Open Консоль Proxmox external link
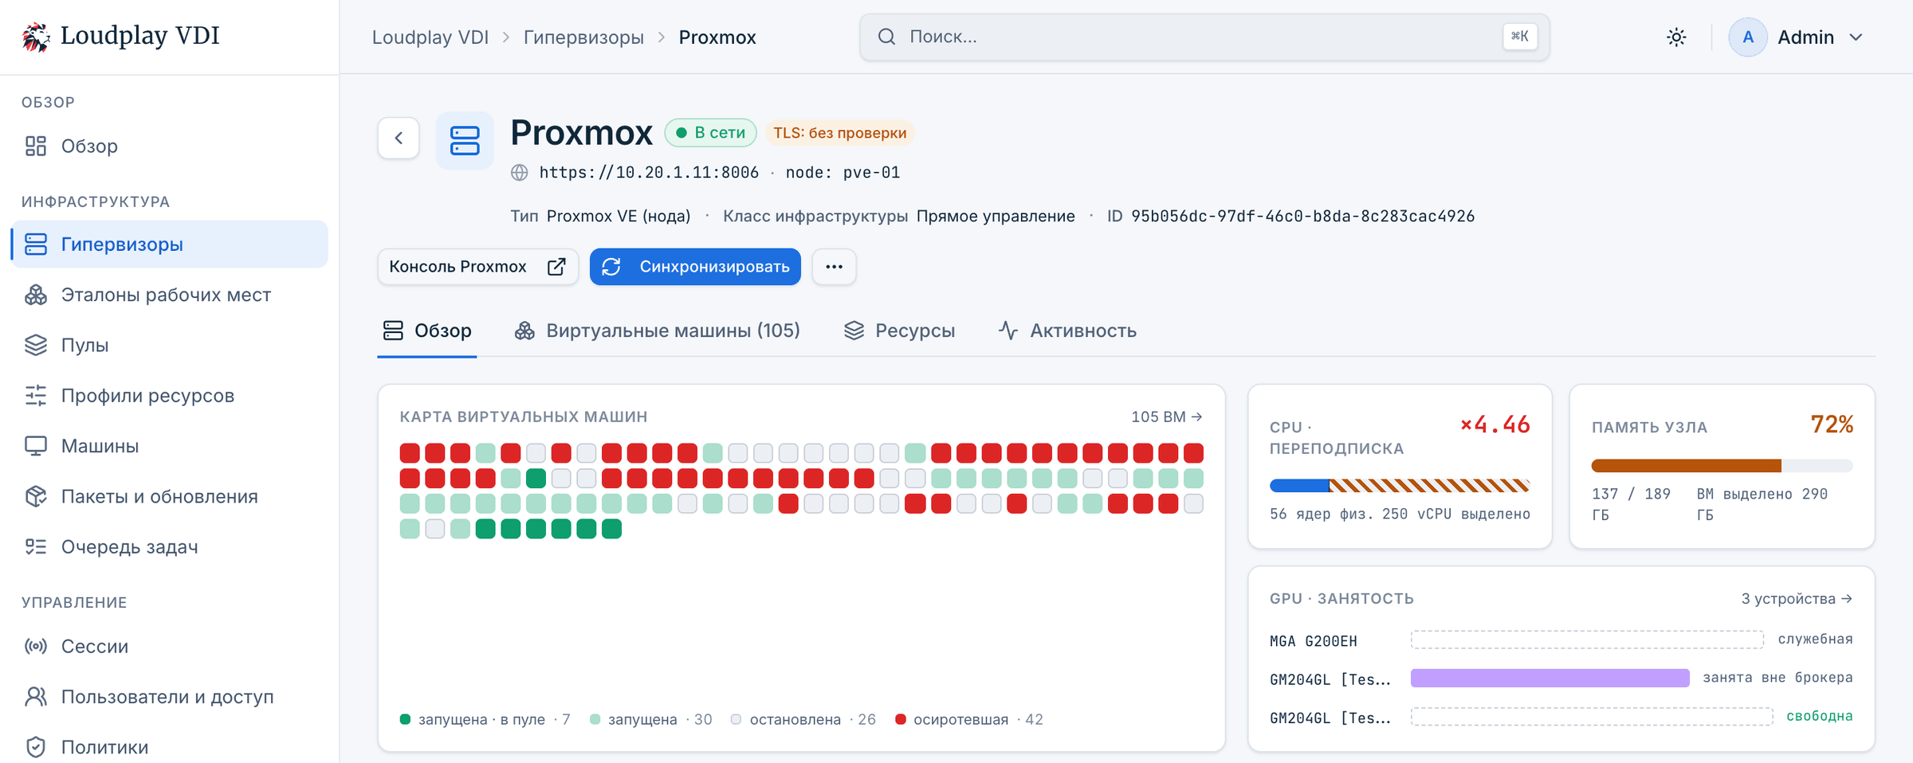Viewport: 1913px width, 763px height. coord(477,267)
